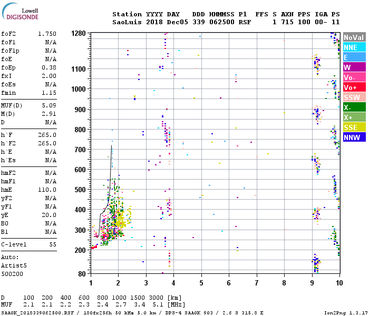The height and width of the screenshot is (316, 369).
Task: Click frequency axis label 7
Action: [257, 283]
